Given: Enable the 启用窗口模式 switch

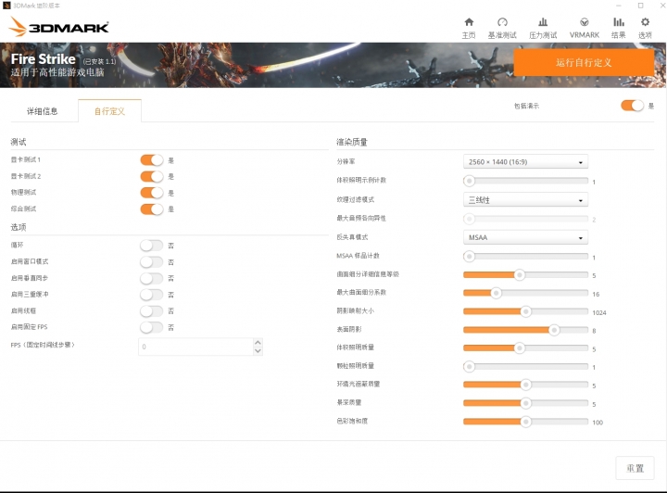Looking at the screenshot, I should (151, 261).
